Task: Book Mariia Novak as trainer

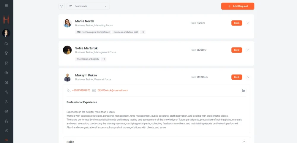Action: click(x=237, y=23)
